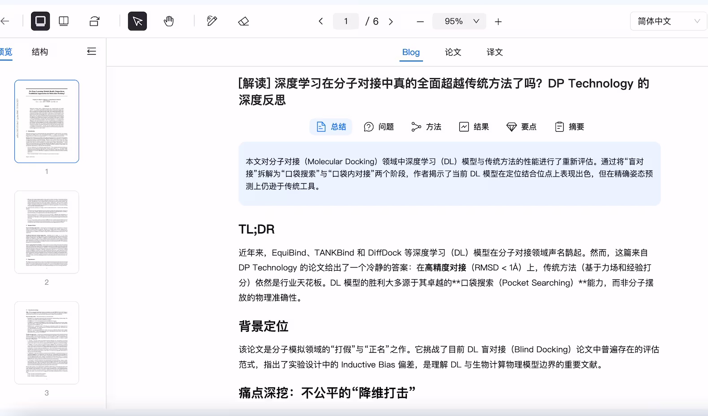Switch to the 预览 sidebar tab

pos(6,52)
